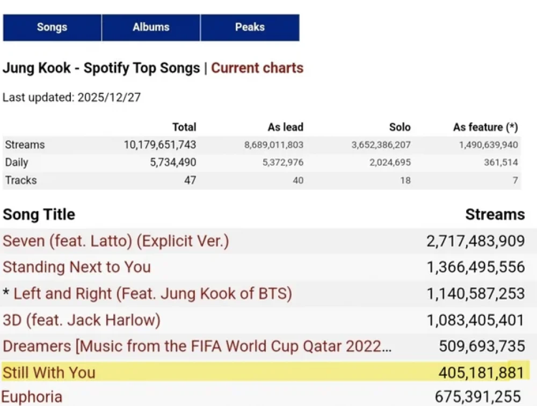Click the Jung Kook Spotify Top Songs heading
Screen dimensions: 537x406
[x=99, y=68]
